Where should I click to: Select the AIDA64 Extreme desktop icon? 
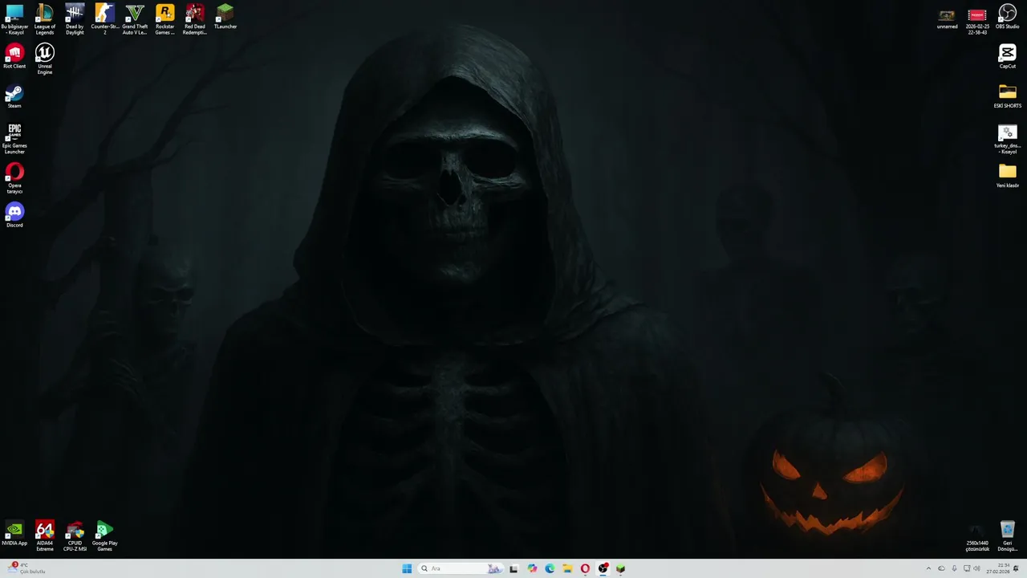[45, 537]
